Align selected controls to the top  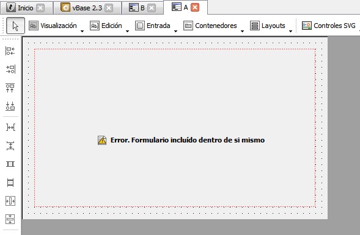pyautogui.click(x=10, y=88)
